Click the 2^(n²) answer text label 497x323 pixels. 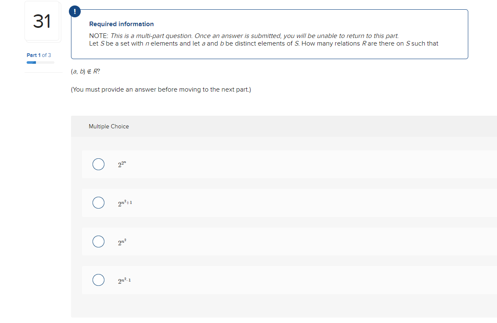(123, 242)
